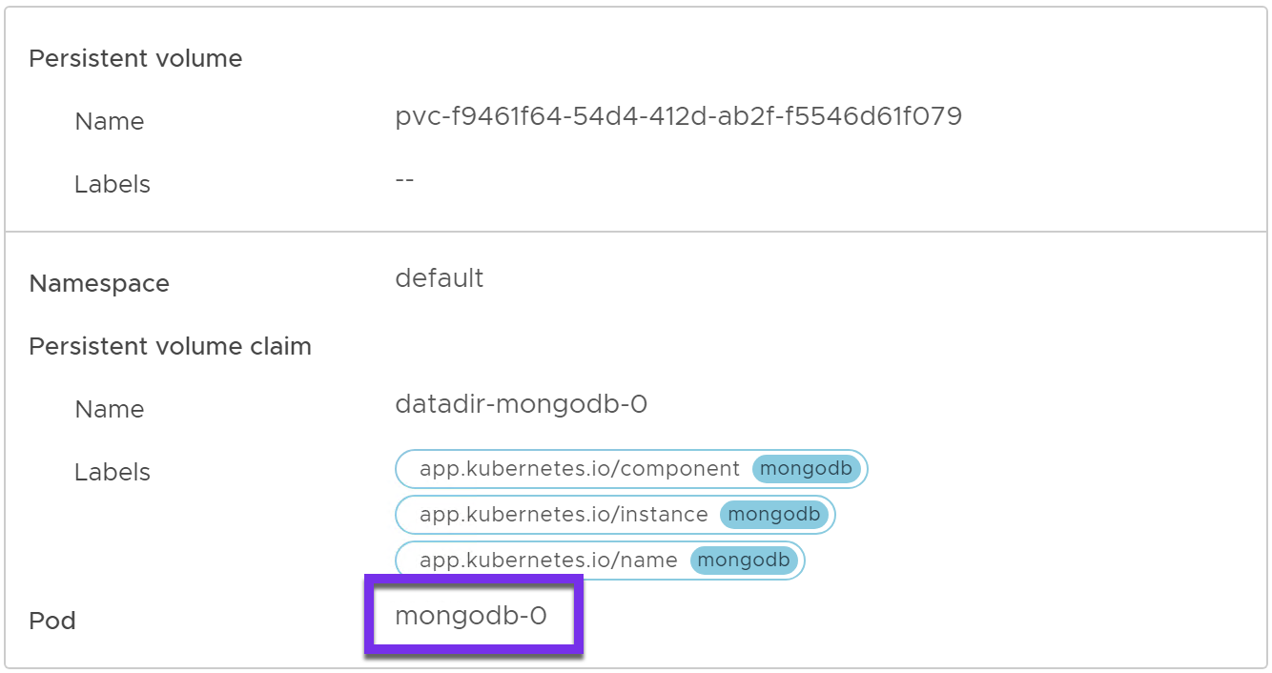Click the Name label under Persistent volume
Screen dimensions: 1272x673
click(110, 122)
